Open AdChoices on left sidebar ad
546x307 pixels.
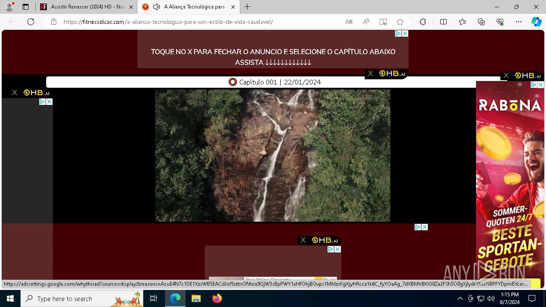[43, 101]
